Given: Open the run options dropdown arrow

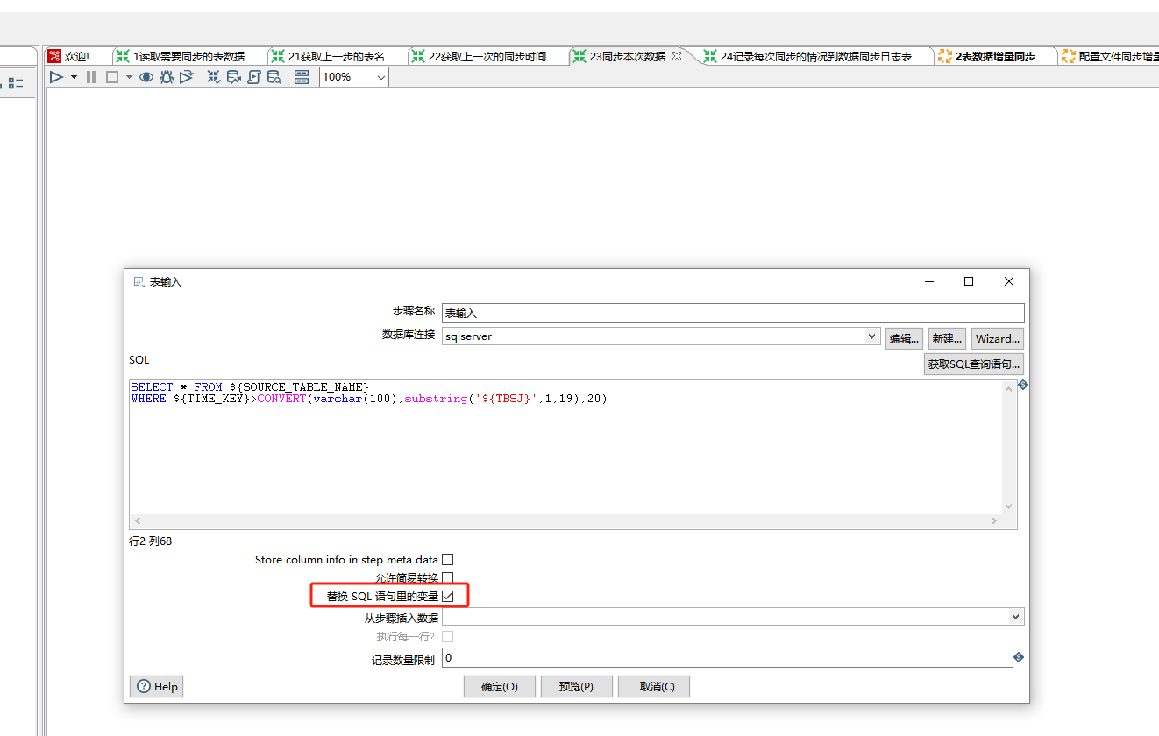Looking at the screenshot, I should (x=74, y=77).
